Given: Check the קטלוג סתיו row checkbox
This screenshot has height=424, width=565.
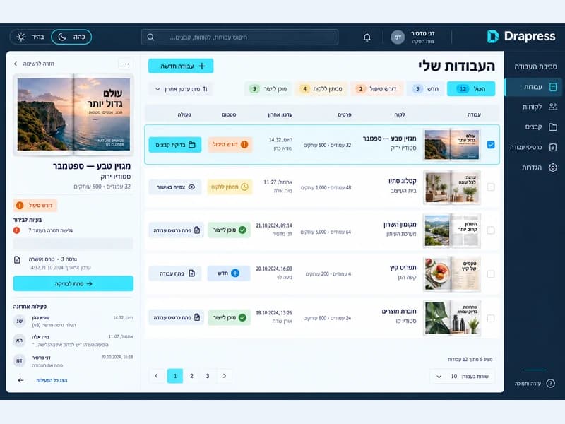Looking at the screenshot, I should coord(491,187).
